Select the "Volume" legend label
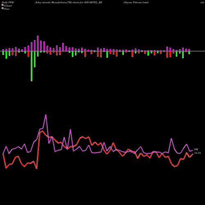The width and height of the screenshot is (205, 205). pyautogui.click(x=8, y=6)
